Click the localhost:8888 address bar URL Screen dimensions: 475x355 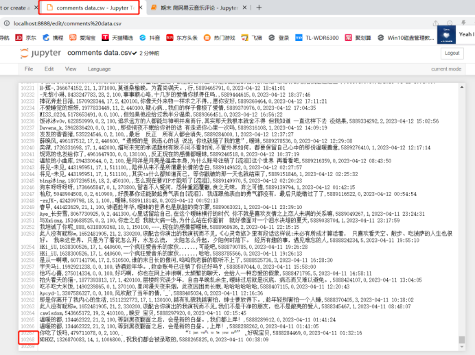point(67,23)
